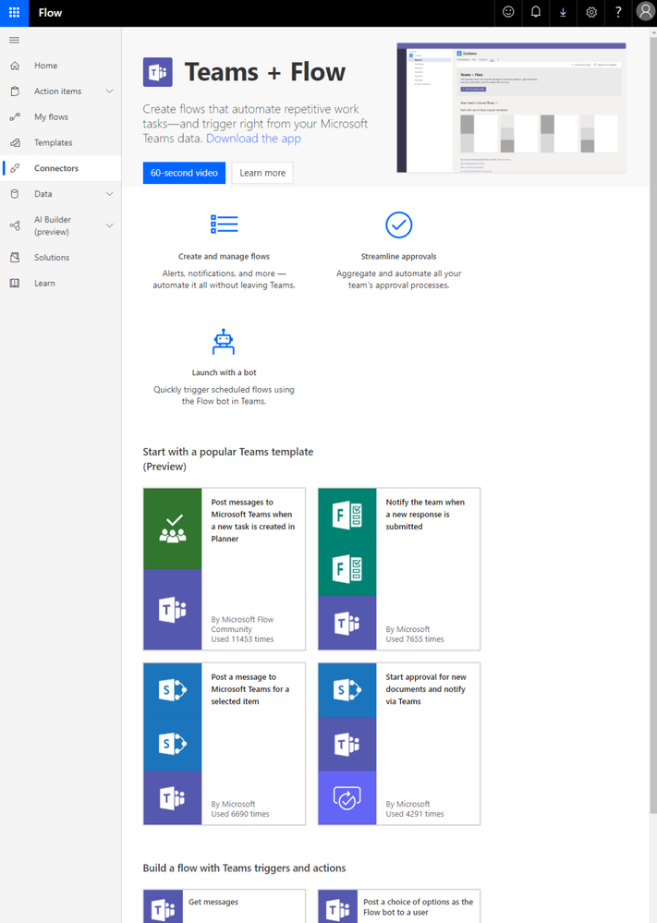
Task: Click the Streamline approvals checkmark icon
Action: click(398, 225)
